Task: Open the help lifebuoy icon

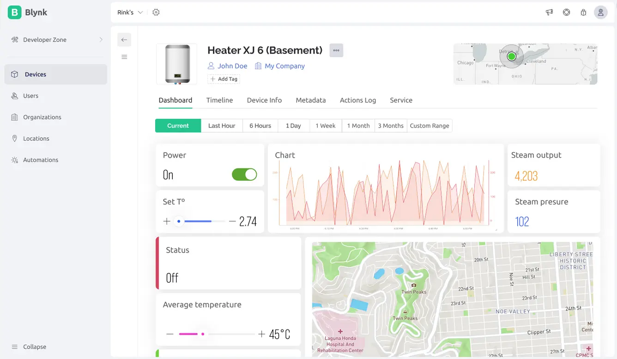Action: (566, 12)
